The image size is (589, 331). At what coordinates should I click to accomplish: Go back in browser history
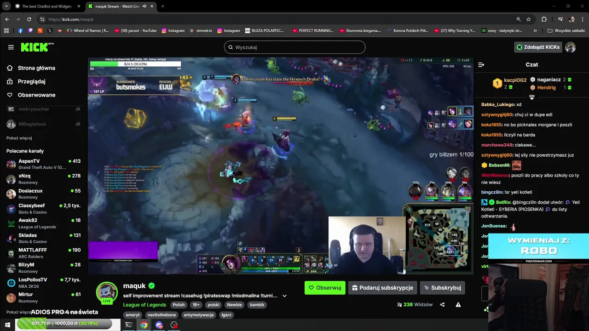point(7,19)
